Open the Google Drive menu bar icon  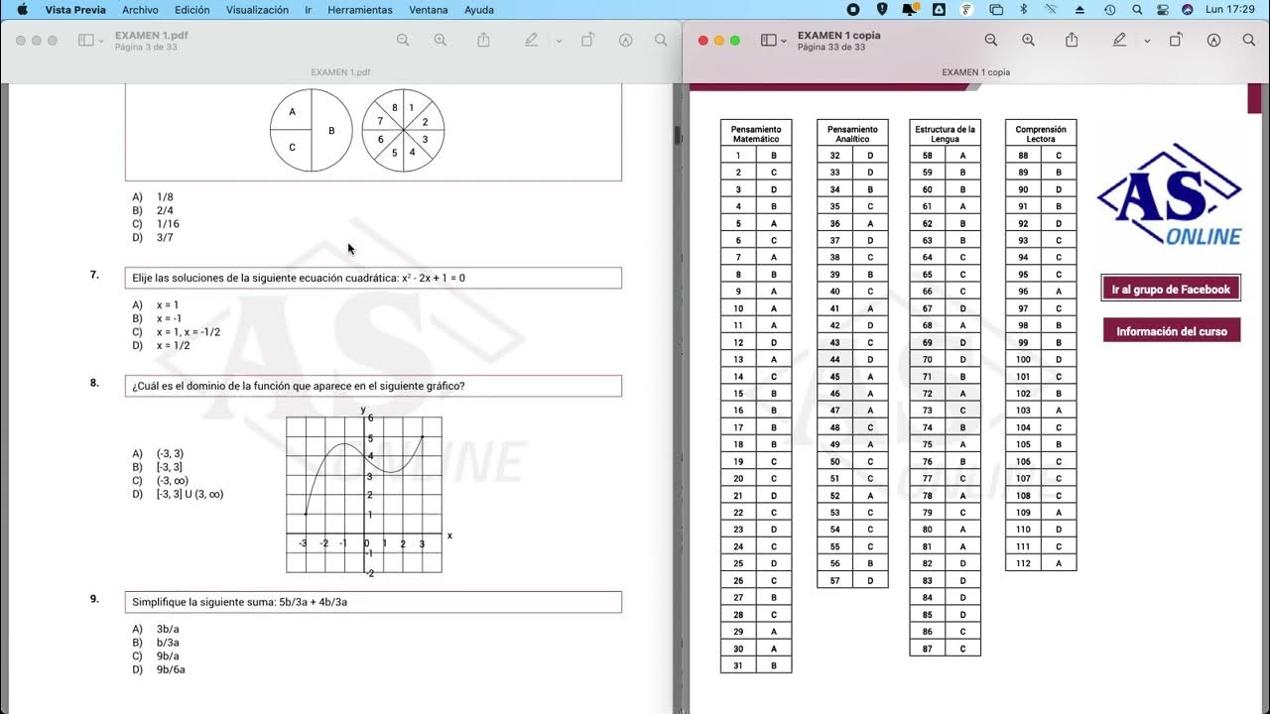(939, 10)
